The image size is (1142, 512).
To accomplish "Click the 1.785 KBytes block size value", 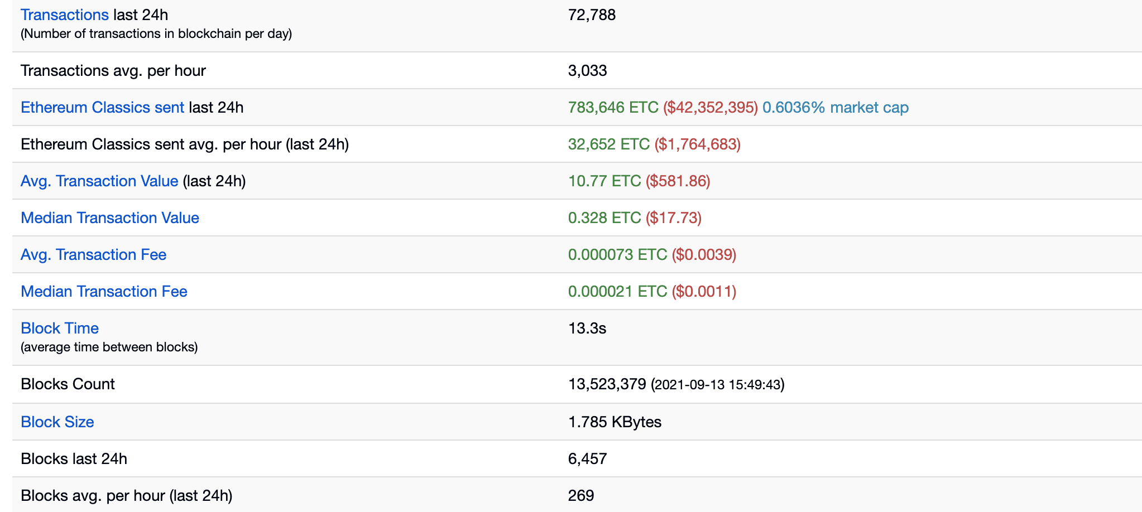I will click(615, 422).
